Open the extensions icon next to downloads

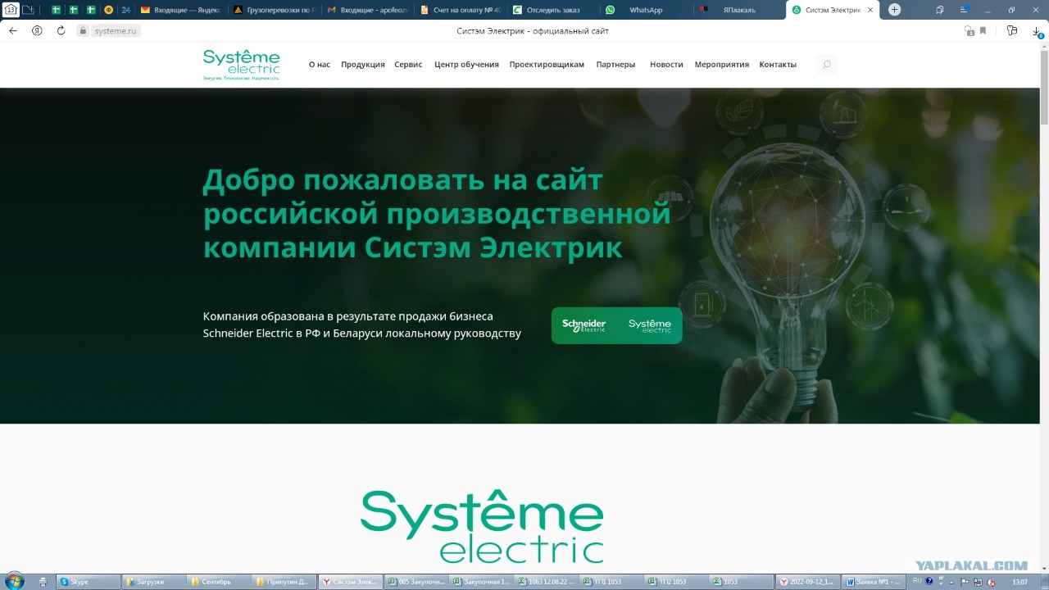tap(1012, 30)
